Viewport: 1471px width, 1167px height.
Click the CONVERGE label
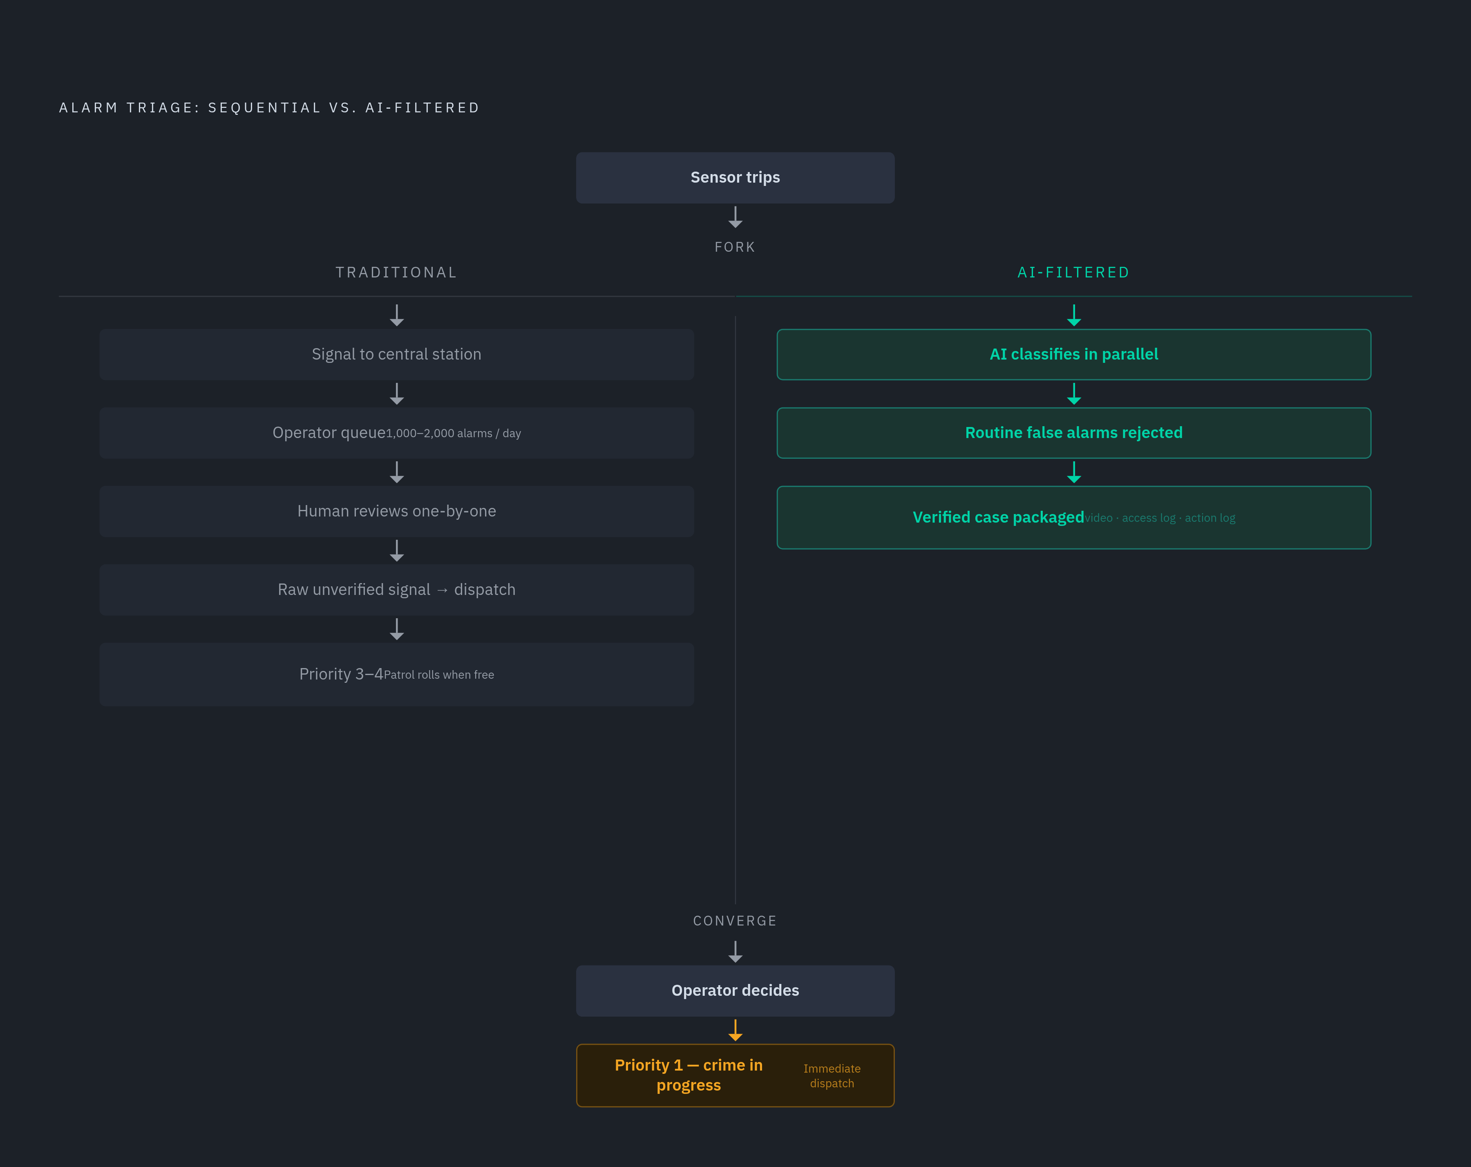[x=735, y=921]
